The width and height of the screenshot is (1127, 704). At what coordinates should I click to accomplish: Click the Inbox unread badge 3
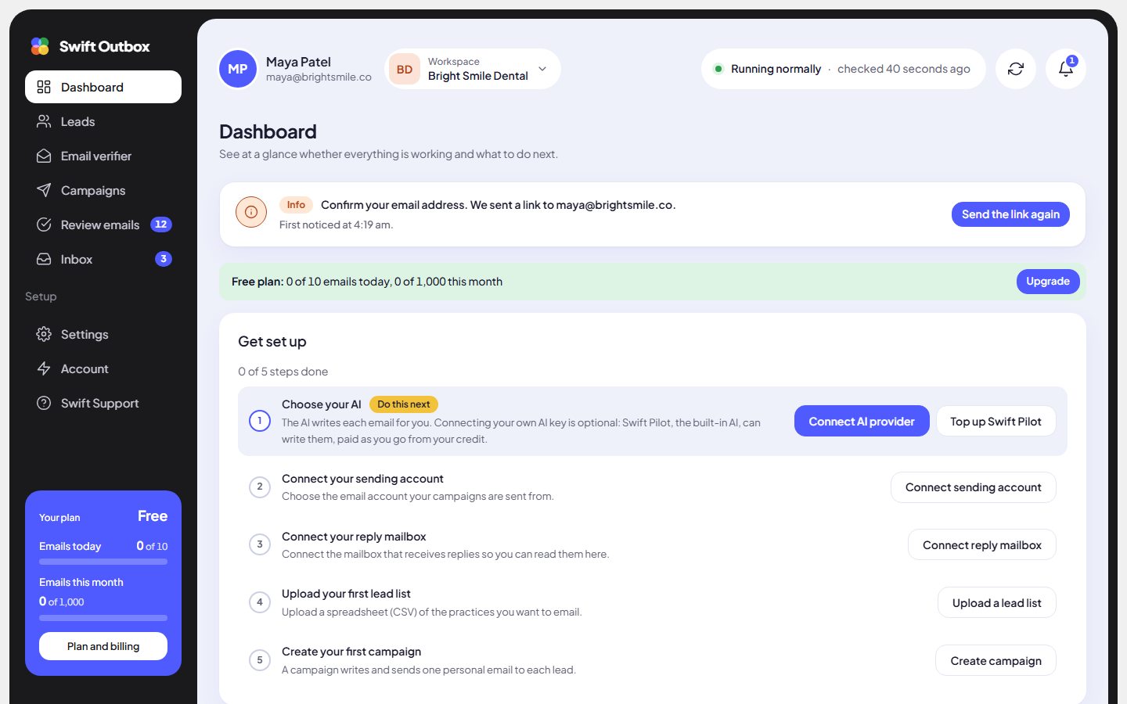click(x=164, y=259)
